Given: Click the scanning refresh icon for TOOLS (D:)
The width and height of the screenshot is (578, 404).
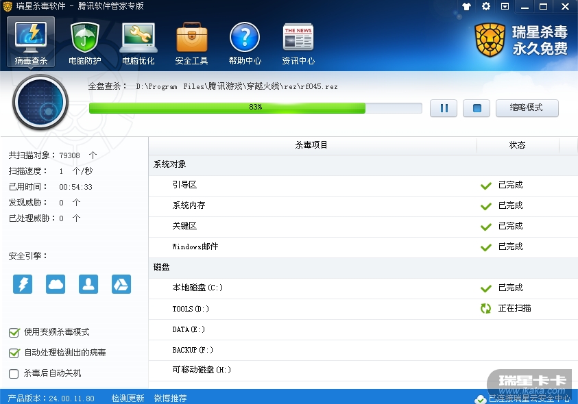Looking at the screenshot, I should click(486, 309).
